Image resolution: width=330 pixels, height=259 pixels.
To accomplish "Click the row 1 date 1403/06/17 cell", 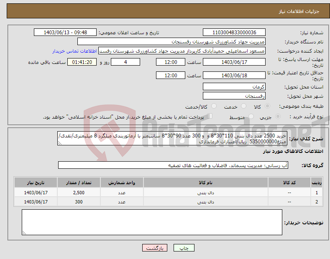I will [x=36, y=193].
